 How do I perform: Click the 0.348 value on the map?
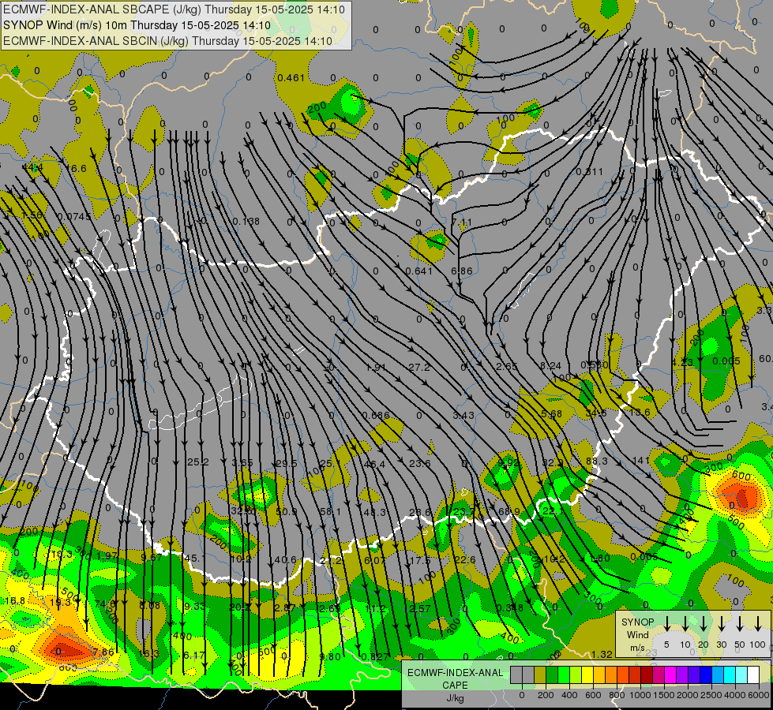click(510, 607)
